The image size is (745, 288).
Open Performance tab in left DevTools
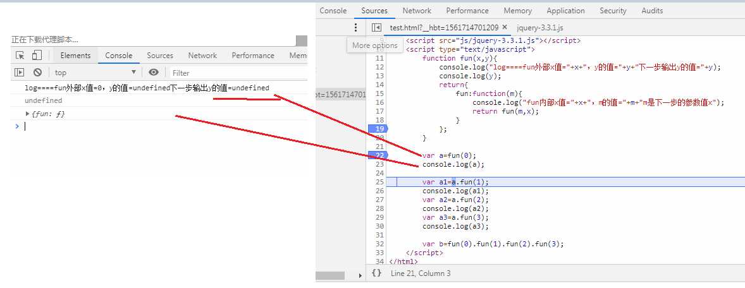click(x=253, y=56)
